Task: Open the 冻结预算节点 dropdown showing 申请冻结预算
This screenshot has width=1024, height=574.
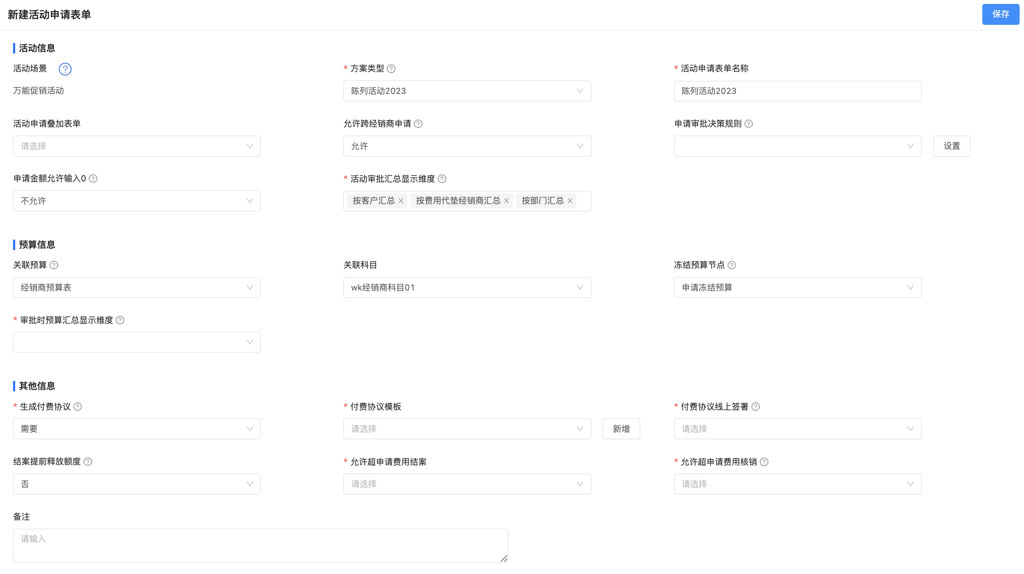Action: click(798, 287)
